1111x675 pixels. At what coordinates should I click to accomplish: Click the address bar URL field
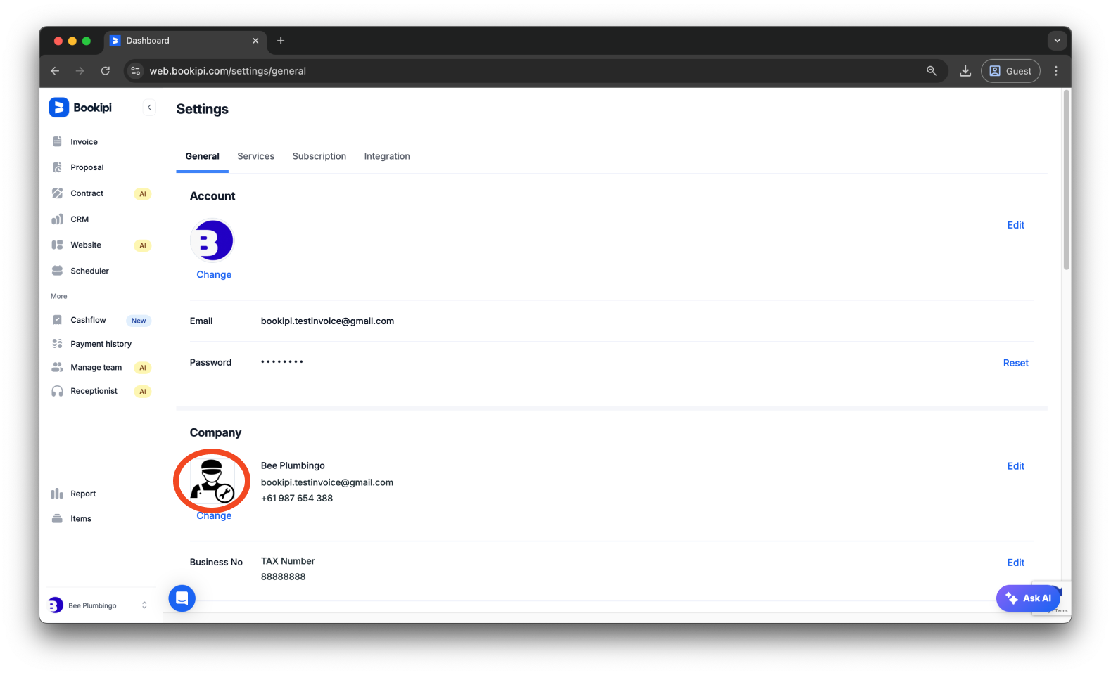[535, 71]
